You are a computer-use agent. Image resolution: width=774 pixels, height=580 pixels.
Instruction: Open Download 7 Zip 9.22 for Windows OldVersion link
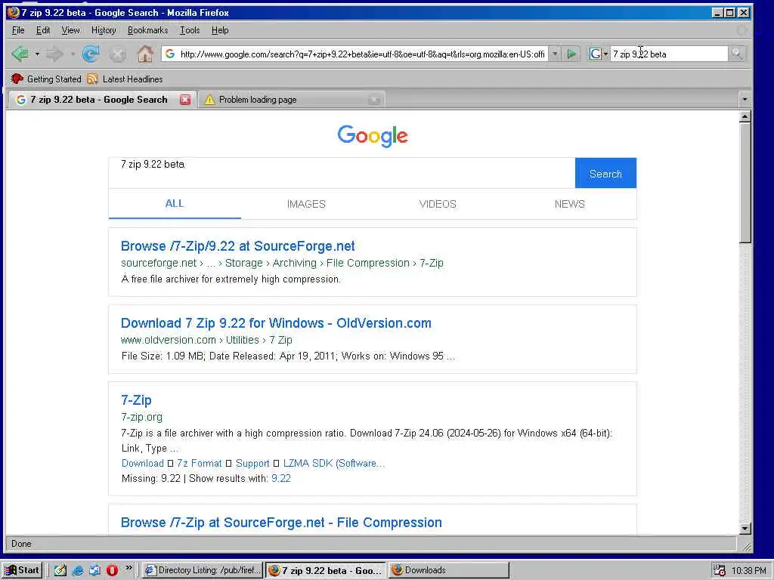tap(276, 323)
